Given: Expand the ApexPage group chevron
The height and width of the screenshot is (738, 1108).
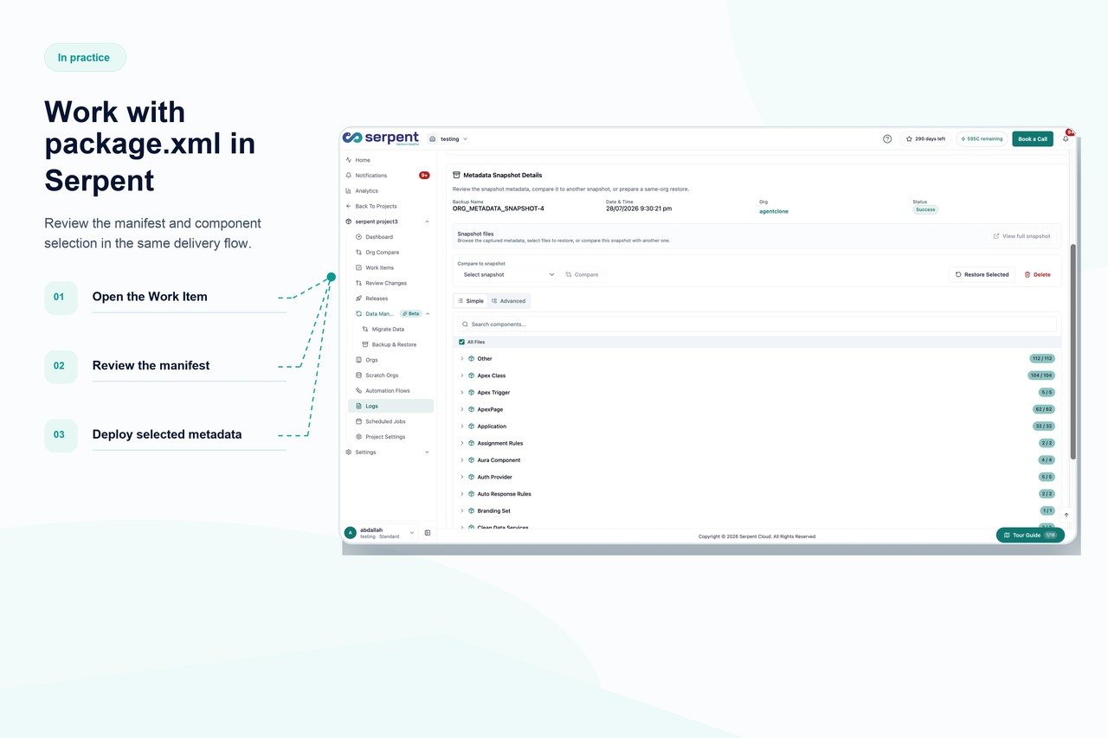Looking at the screenshot, I should click(462, 409).
